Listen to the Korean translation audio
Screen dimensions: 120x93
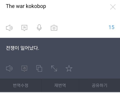9,68
